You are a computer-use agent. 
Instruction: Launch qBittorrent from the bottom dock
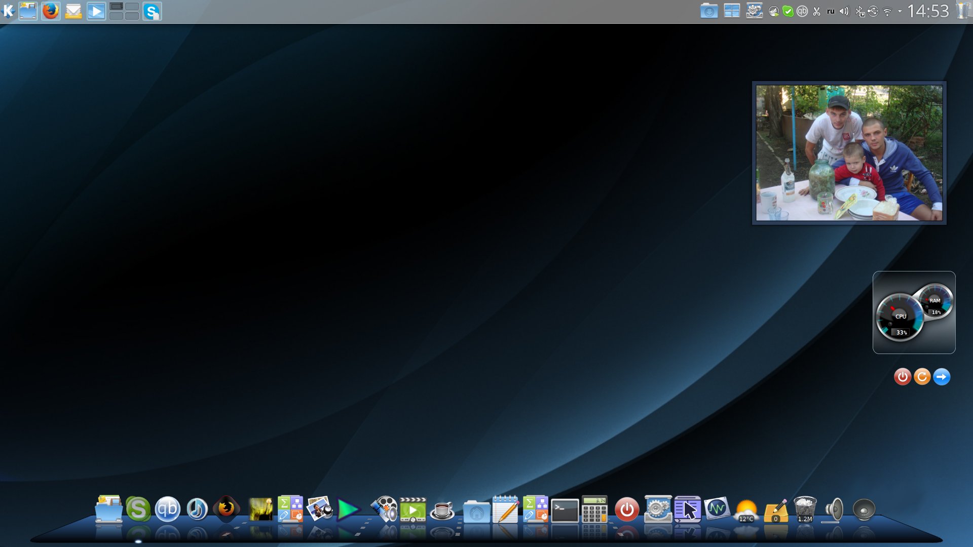point(167,509)
